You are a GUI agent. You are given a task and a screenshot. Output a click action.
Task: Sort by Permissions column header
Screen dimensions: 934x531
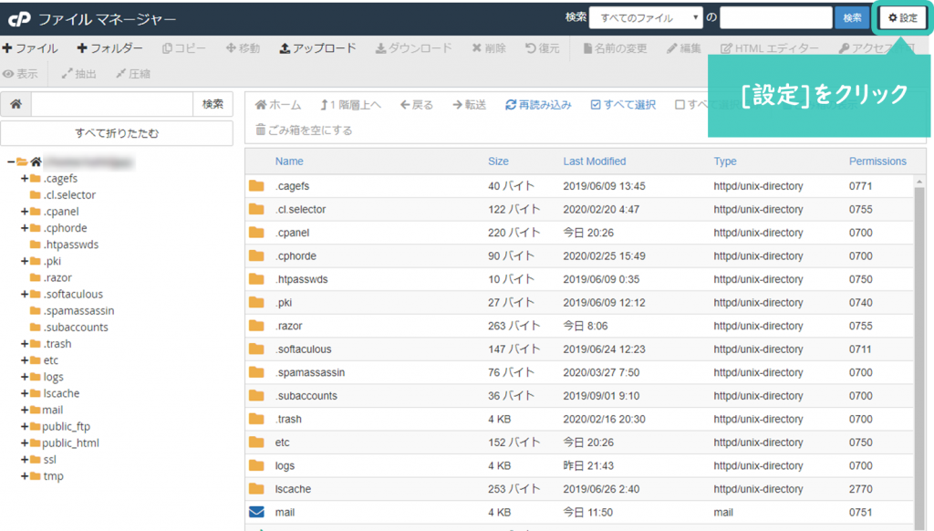click(x=877, y=161)
